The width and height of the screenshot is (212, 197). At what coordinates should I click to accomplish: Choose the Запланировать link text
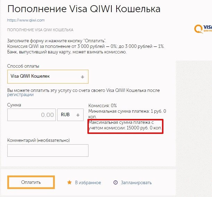[136, 183]
